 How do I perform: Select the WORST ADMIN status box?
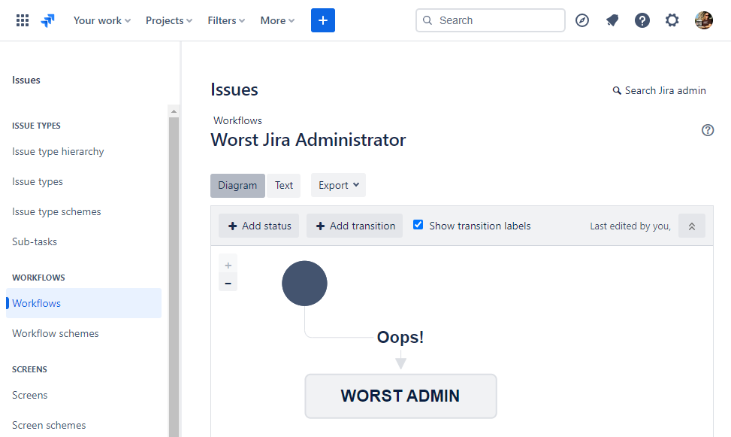(x=401, y=396)
